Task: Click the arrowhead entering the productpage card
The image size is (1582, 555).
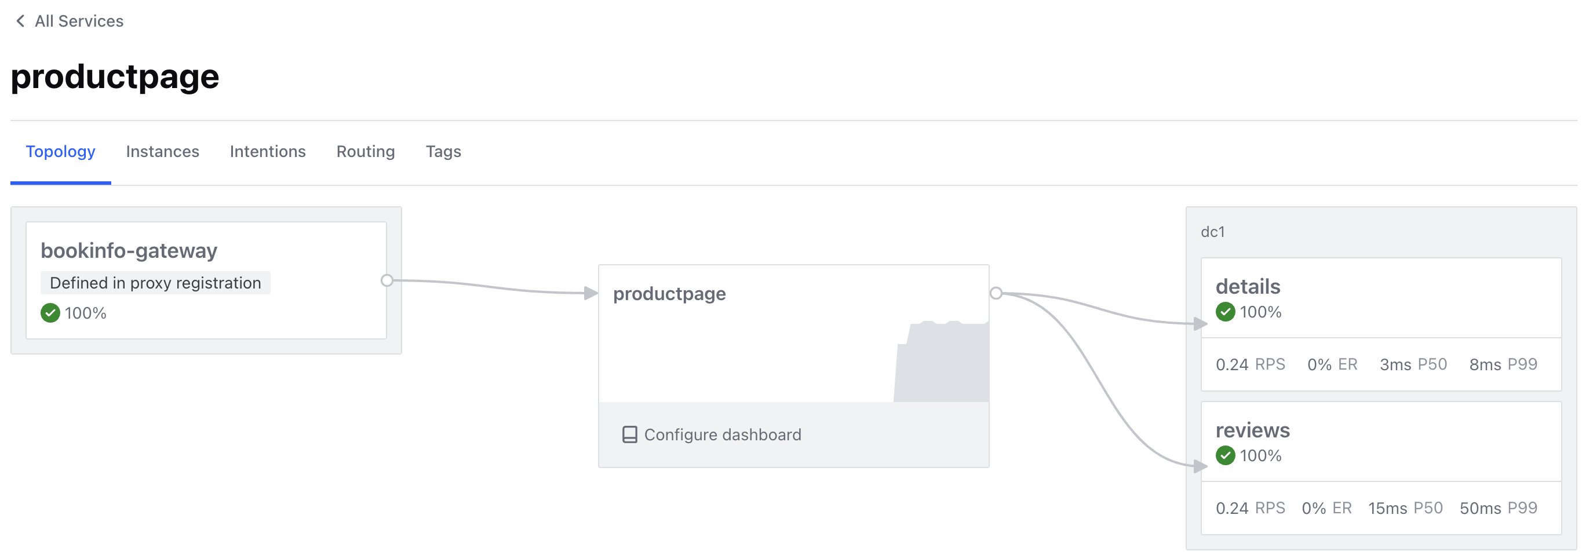Action: pyautogui.click(x=590, y=294)
